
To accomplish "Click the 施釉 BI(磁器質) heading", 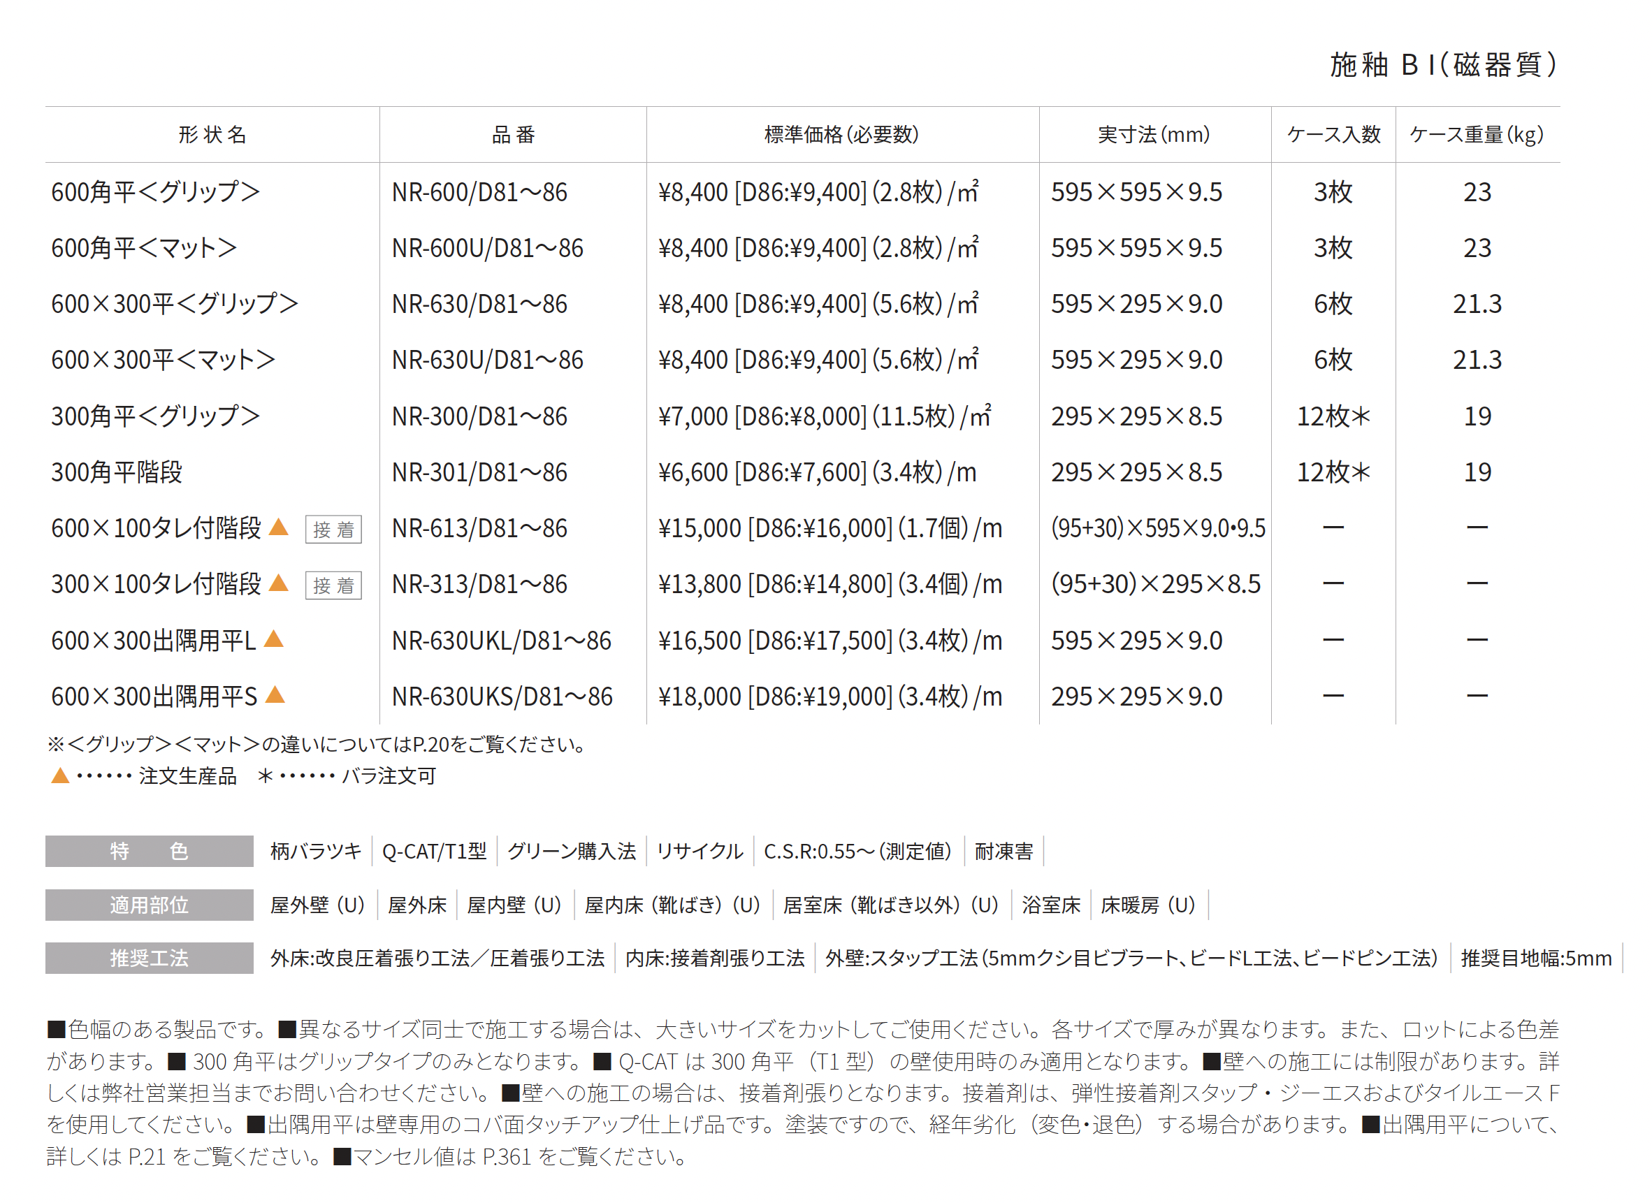I will pos(1444,65).
